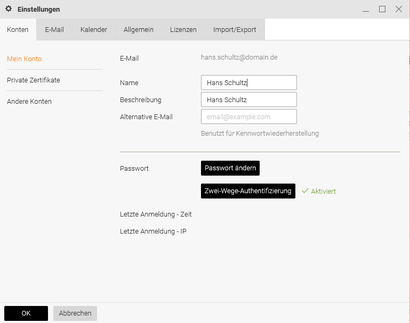Focus the Name input field
Image resolution: width=410 pixels, height=323 pixels.
248,82
